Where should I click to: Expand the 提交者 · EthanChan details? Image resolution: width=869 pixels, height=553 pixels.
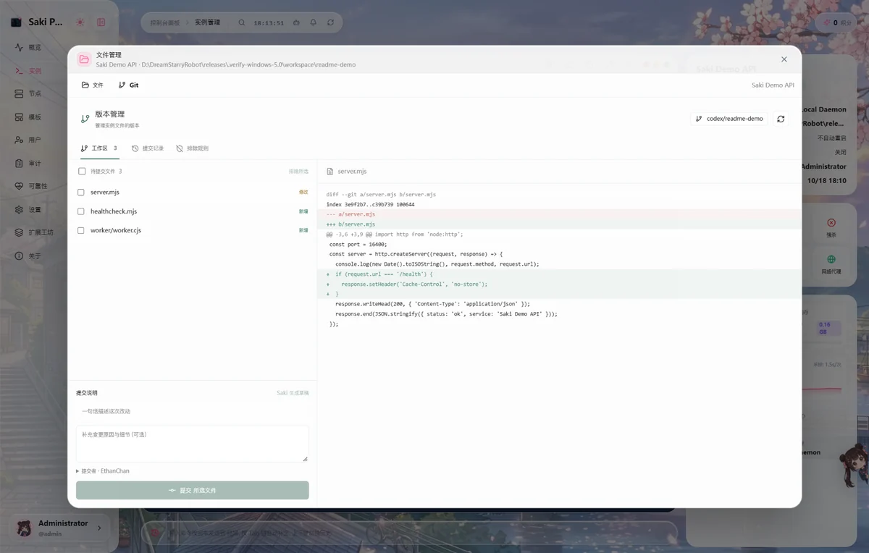[103, 471]
